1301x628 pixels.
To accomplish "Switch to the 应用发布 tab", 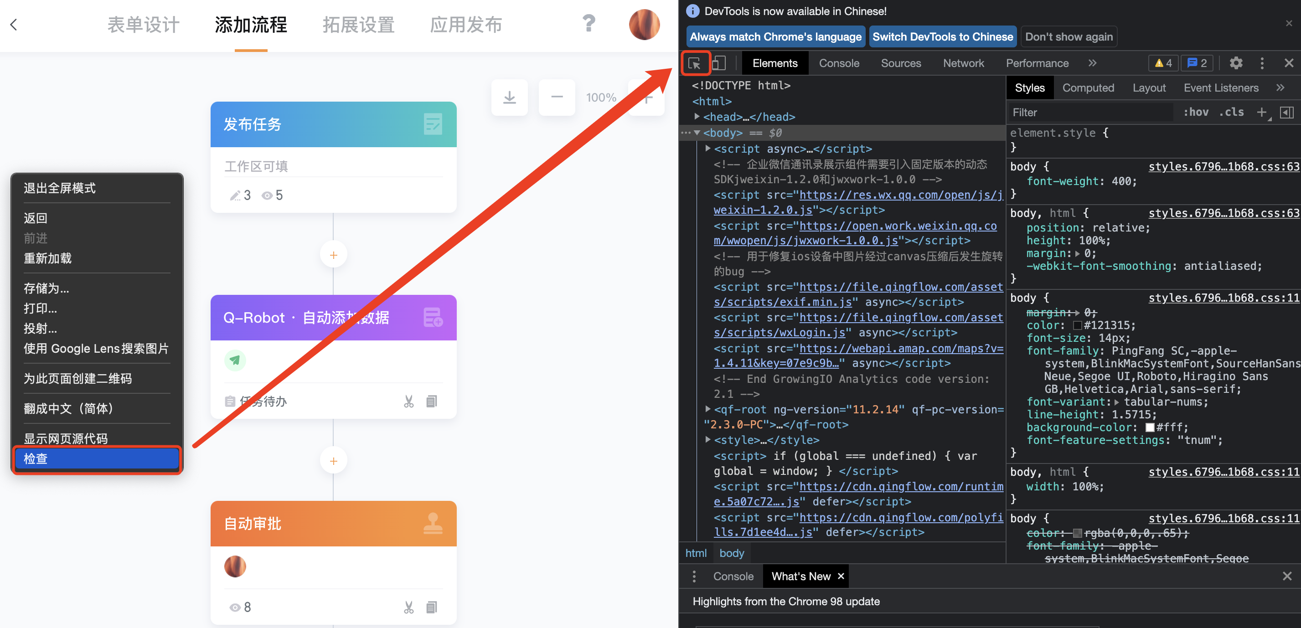I will click(x=466, y=25).
